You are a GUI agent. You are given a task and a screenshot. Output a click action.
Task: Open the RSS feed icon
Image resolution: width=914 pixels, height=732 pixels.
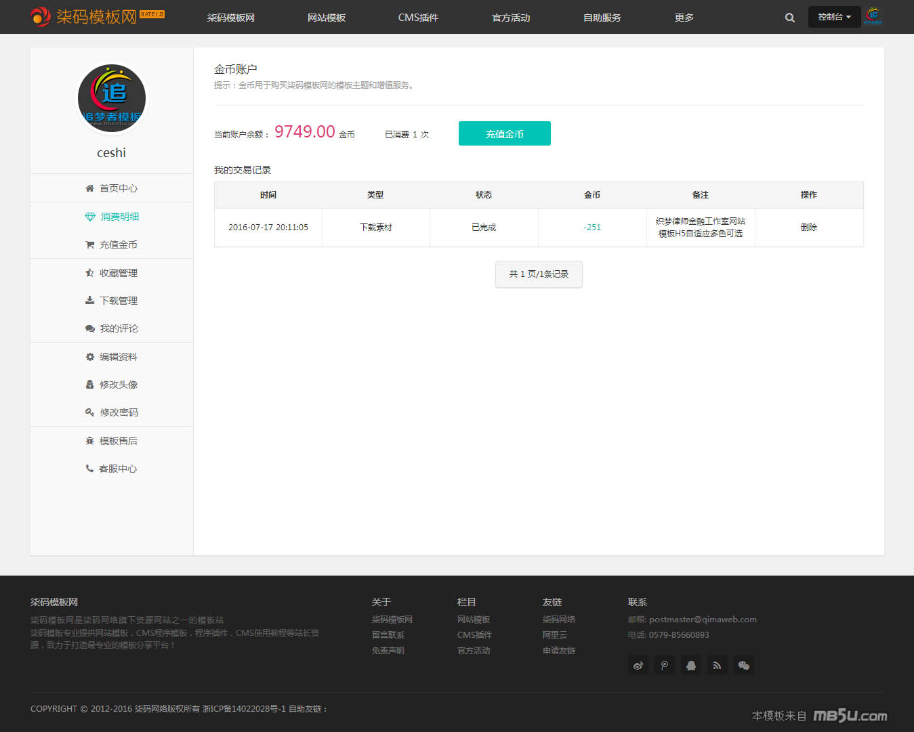717,666
